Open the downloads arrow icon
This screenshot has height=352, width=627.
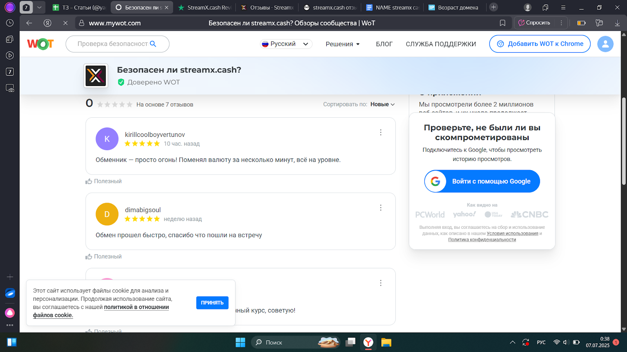pyautogui.click(x=617, y=23)
